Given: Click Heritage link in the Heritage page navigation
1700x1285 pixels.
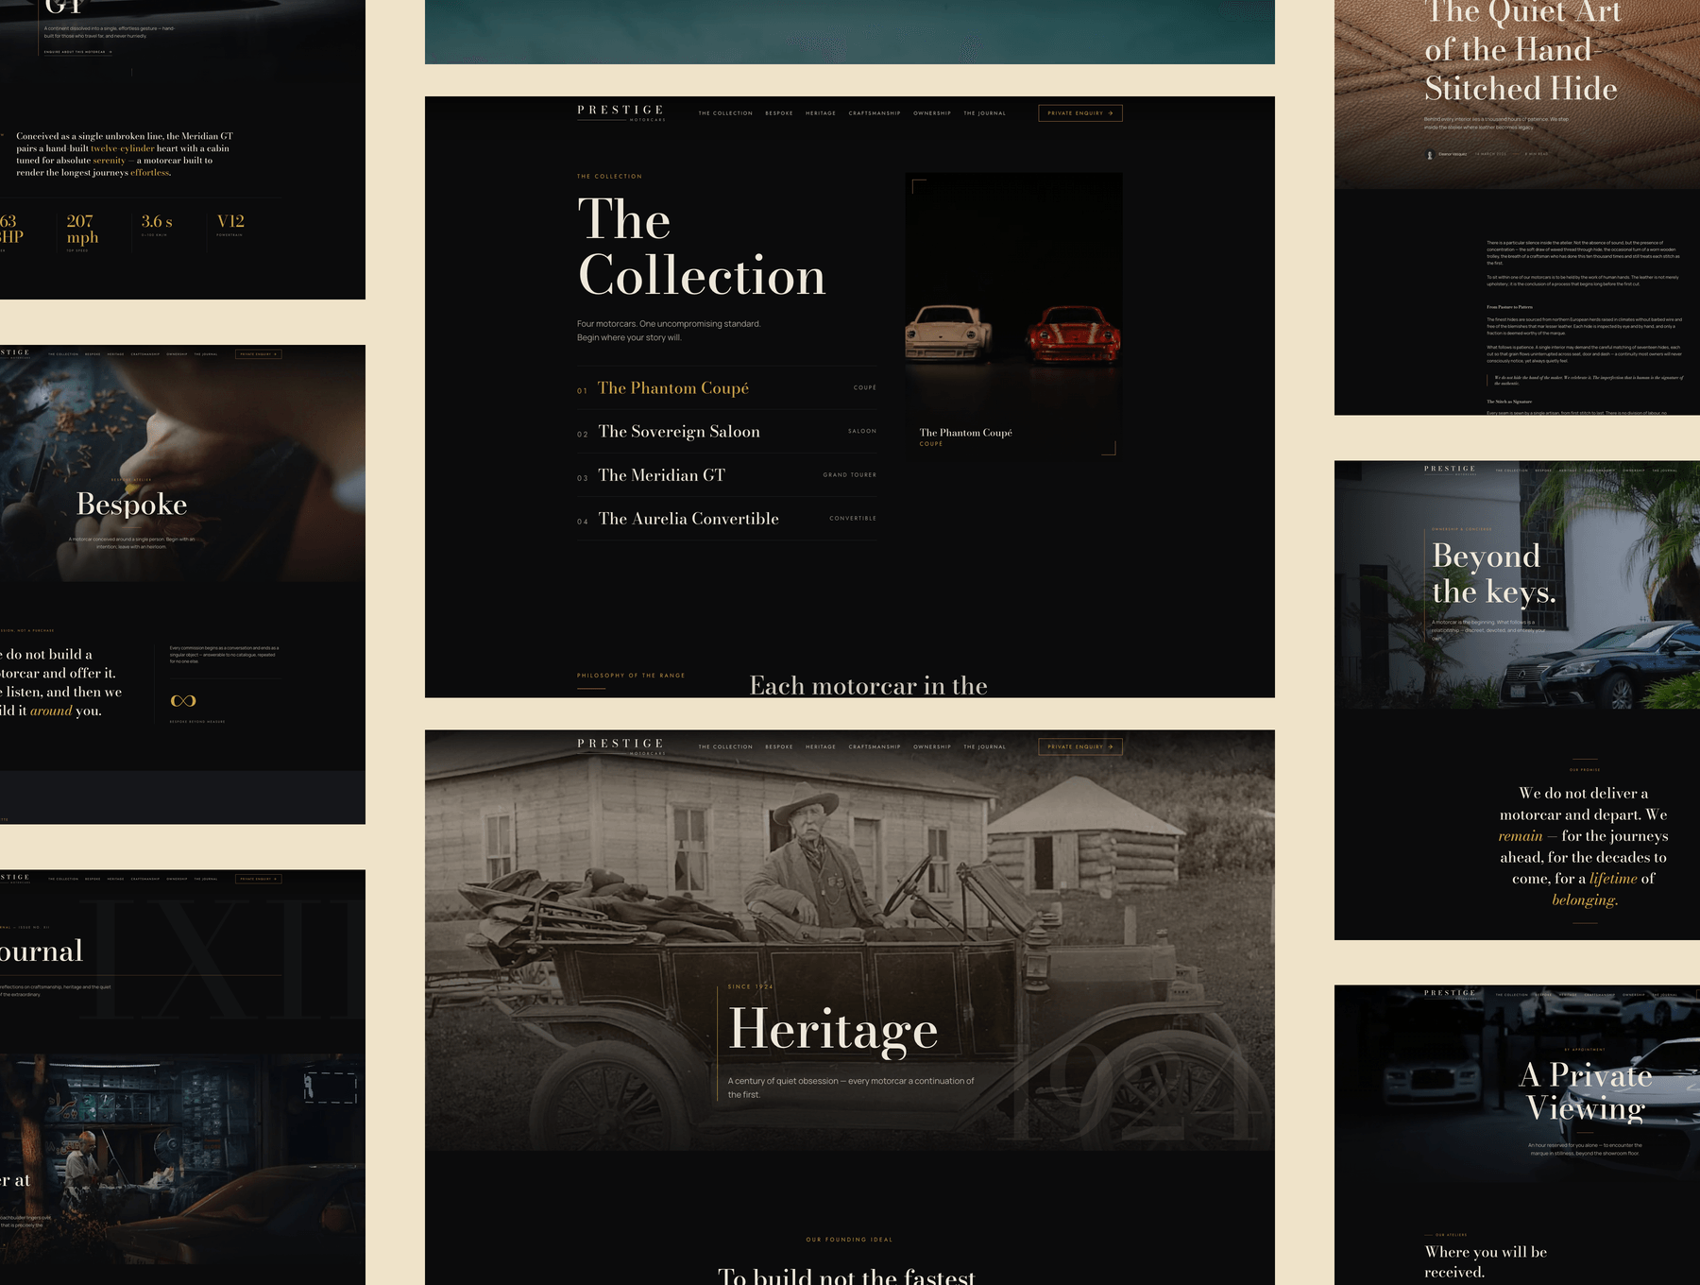Looking at the screenshot, I should [x=821, y=747].
